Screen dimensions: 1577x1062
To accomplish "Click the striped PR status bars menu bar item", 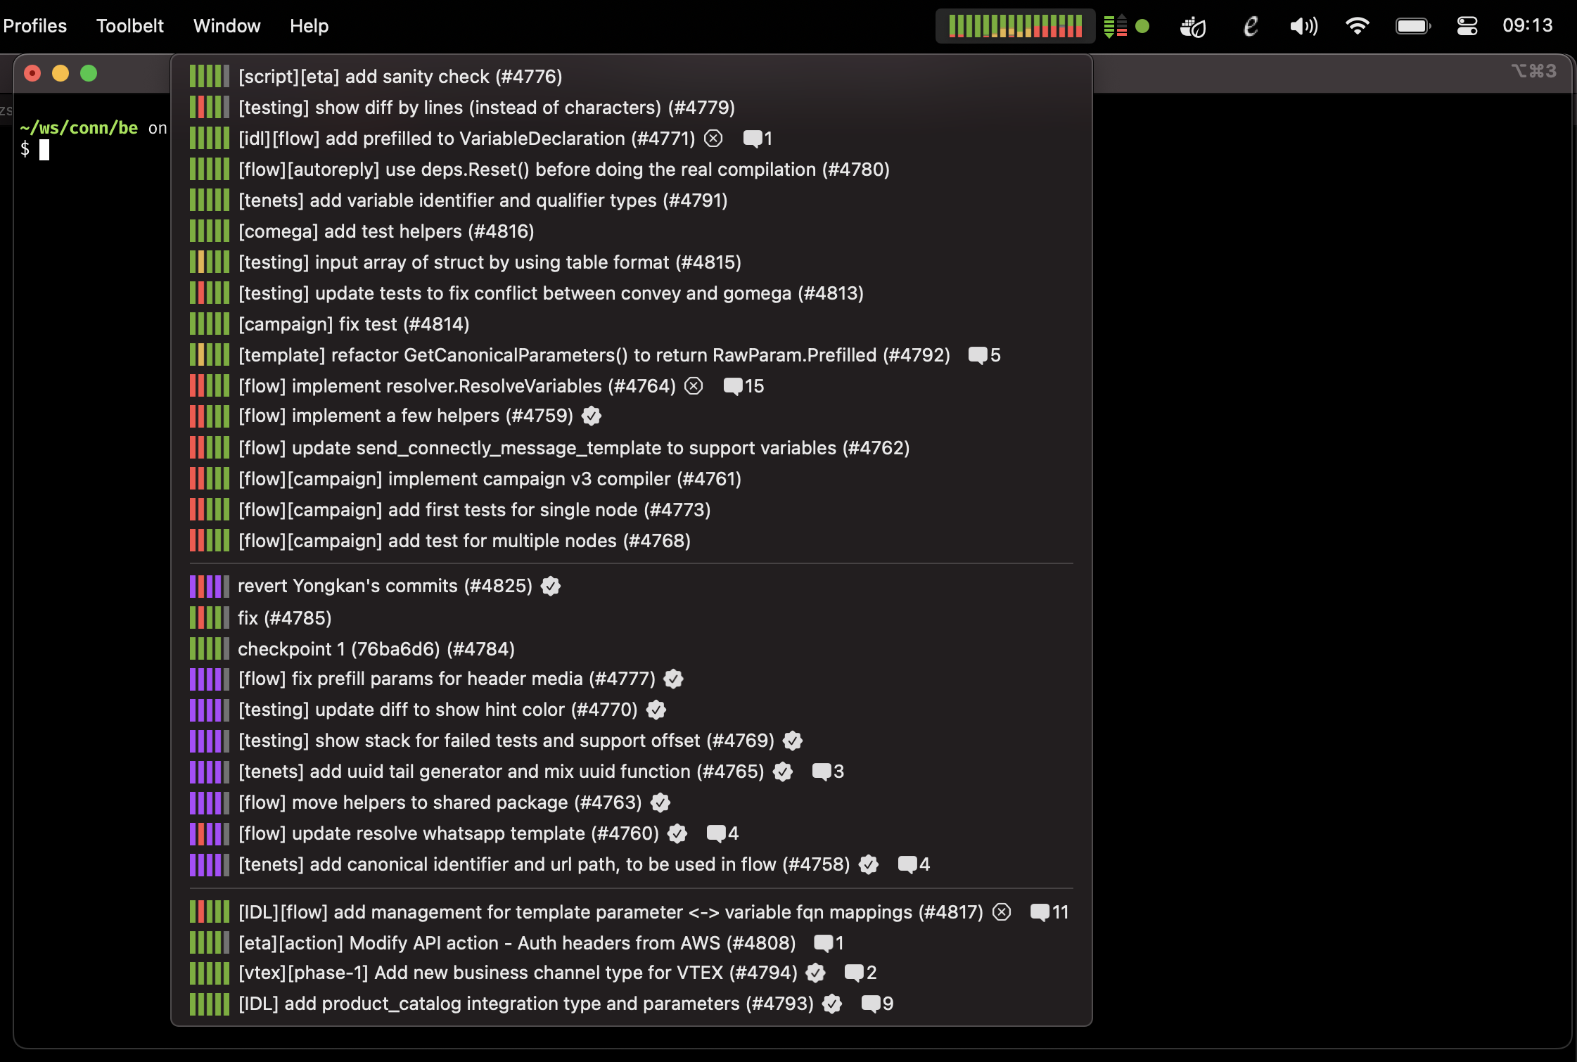I will point(1015,26).
